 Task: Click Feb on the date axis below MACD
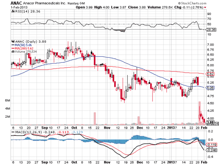click(204, 162)
